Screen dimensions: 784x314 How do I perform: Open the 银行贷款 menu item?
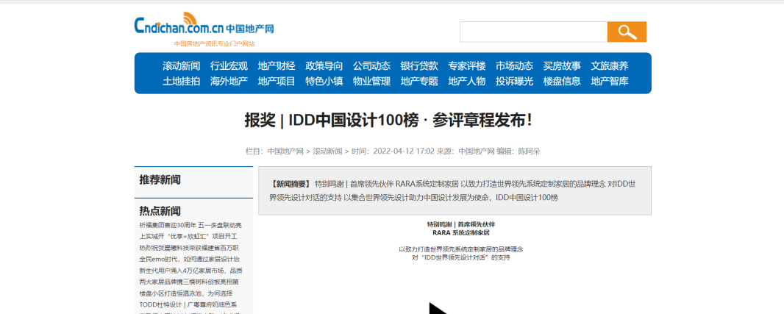click(x=419, y=66)
